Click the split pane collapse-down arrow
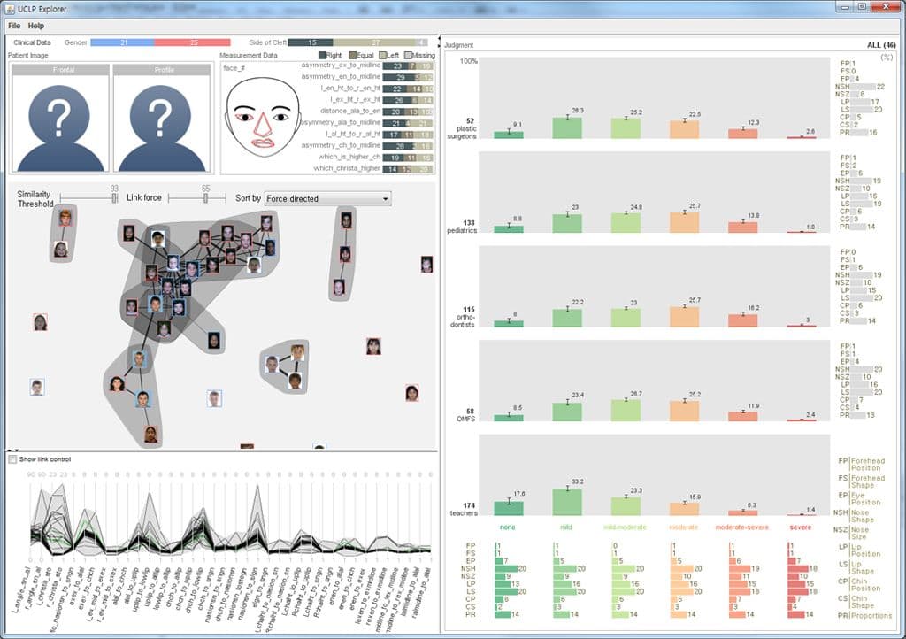 [x=16, y=450]
